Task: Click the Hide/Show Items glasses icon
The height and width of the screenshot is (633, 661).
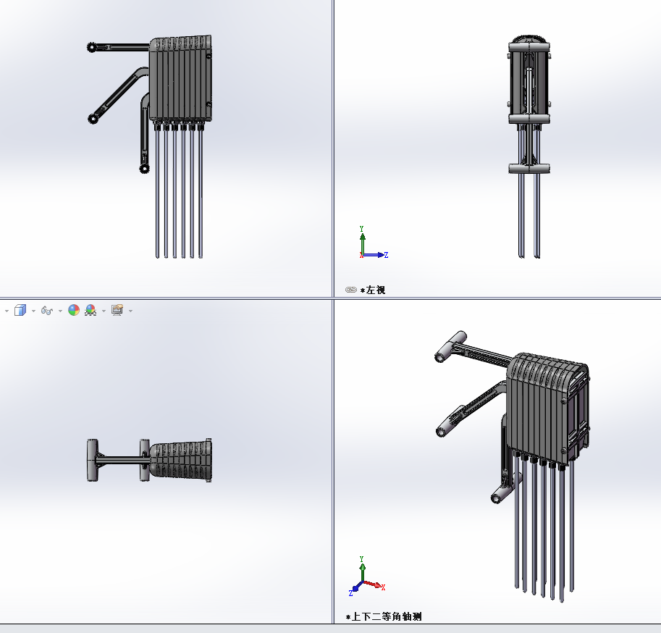Action: tap(47, 311)
